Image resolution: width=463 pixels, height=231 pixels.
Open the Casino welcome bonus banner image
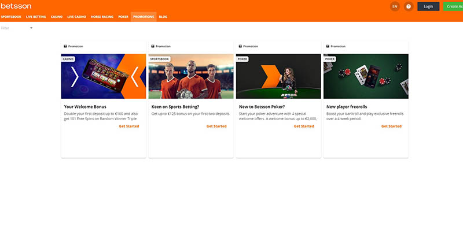[104, 76]
